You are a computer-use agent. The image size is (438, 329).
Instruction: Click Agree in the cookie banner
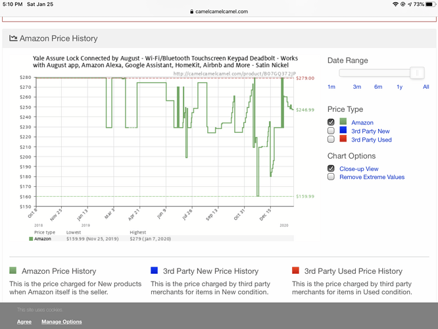pyautogui.click(x=24, y=322)
